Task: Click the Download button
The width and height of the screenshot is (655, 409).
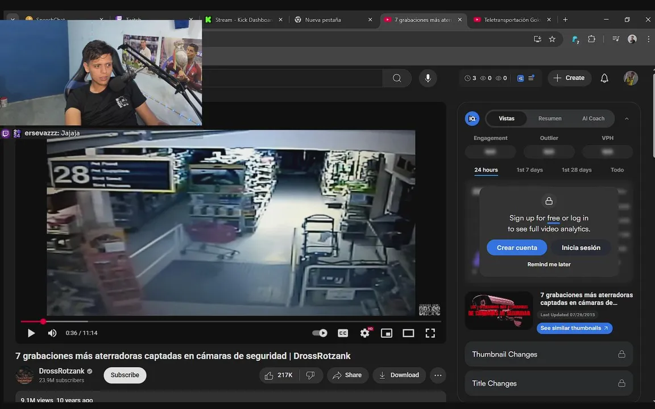Action: (399, 375)
